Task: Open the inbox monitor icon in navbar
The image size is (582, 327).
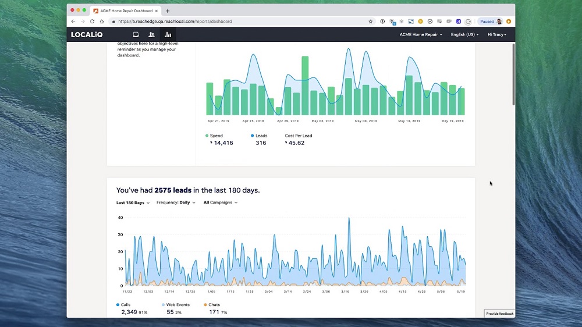Action: point(136,34)
